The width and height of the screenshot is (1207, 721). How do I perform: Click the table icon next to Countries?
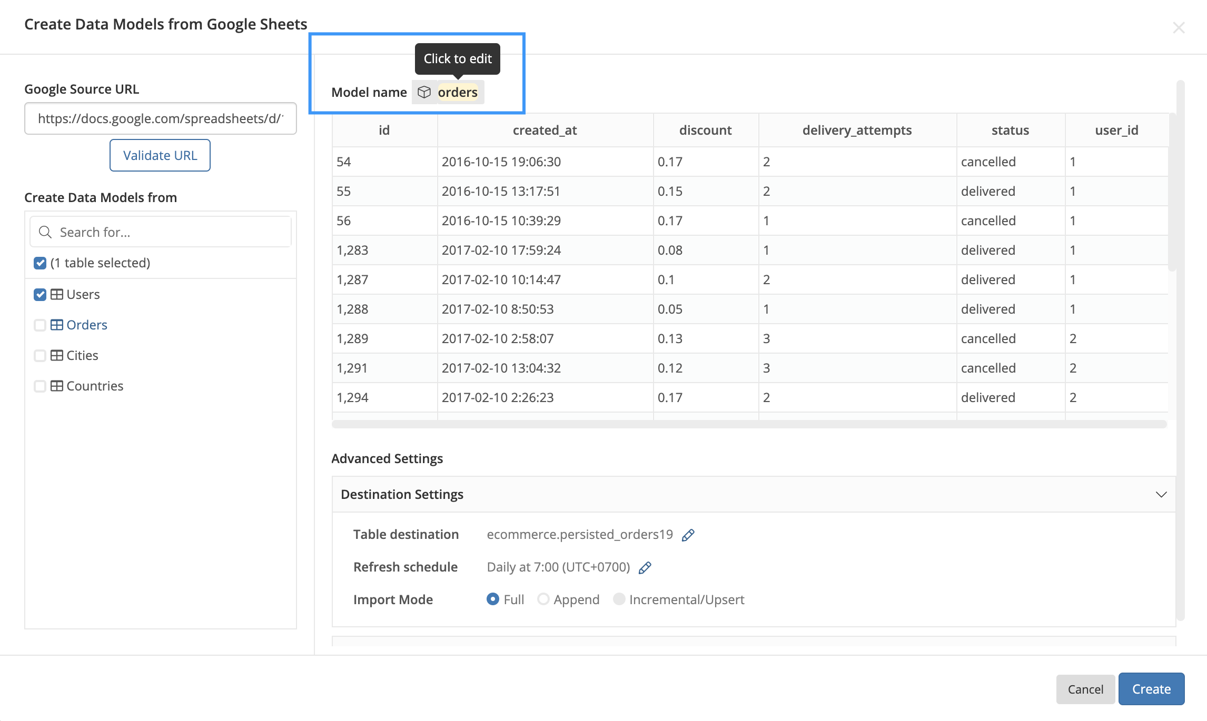(56, 386)
